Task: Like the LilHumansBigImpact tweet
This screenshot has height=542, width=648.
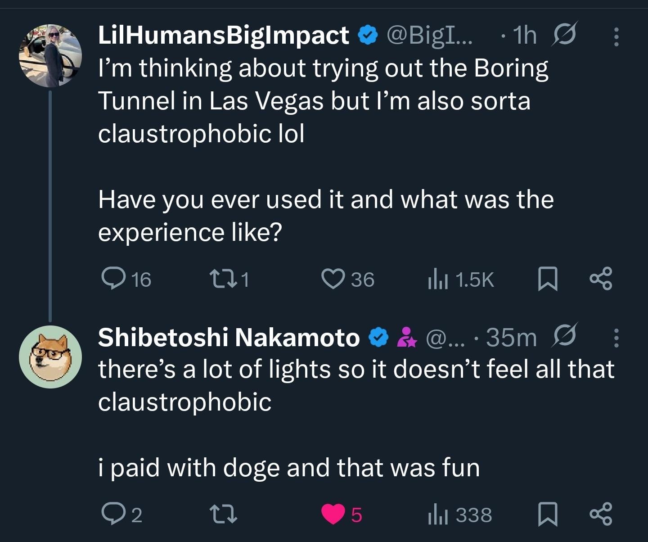Action: coord(333,278)
